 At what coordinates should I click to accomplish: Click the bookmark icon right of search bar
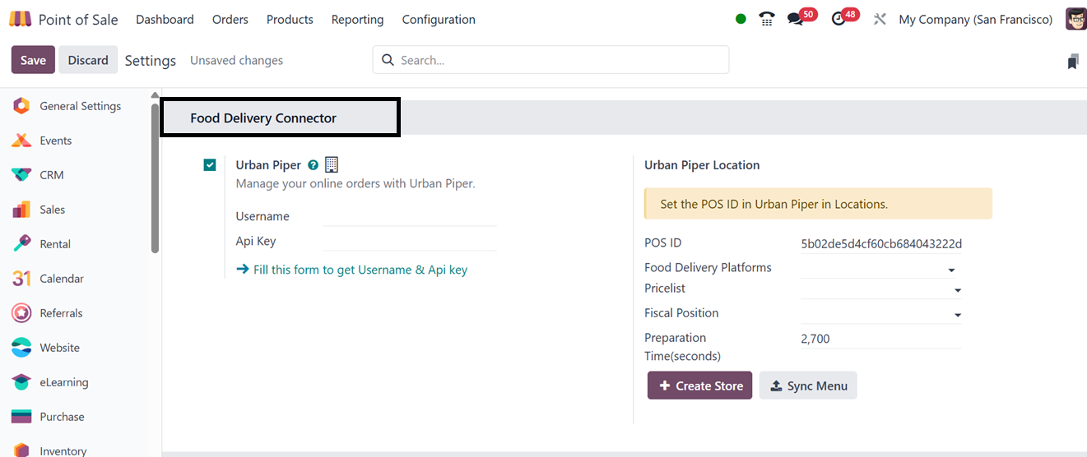pyautogui.click(x=1072, y=61)
